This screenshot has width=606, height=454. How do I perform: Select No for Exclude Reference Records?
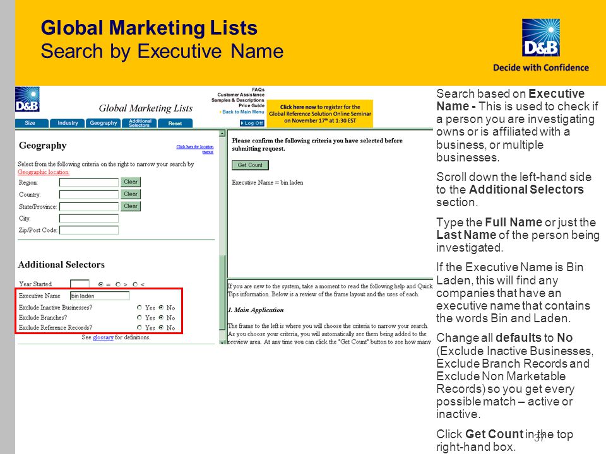tap(161, 328)
